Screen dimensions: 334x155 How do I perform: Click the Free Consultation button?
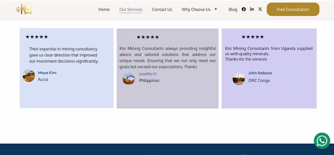[293, 9]
